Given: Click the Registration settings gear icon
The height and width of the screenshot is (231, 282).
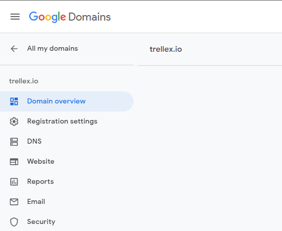Looking at the screenshot, I should pos(14,122).
